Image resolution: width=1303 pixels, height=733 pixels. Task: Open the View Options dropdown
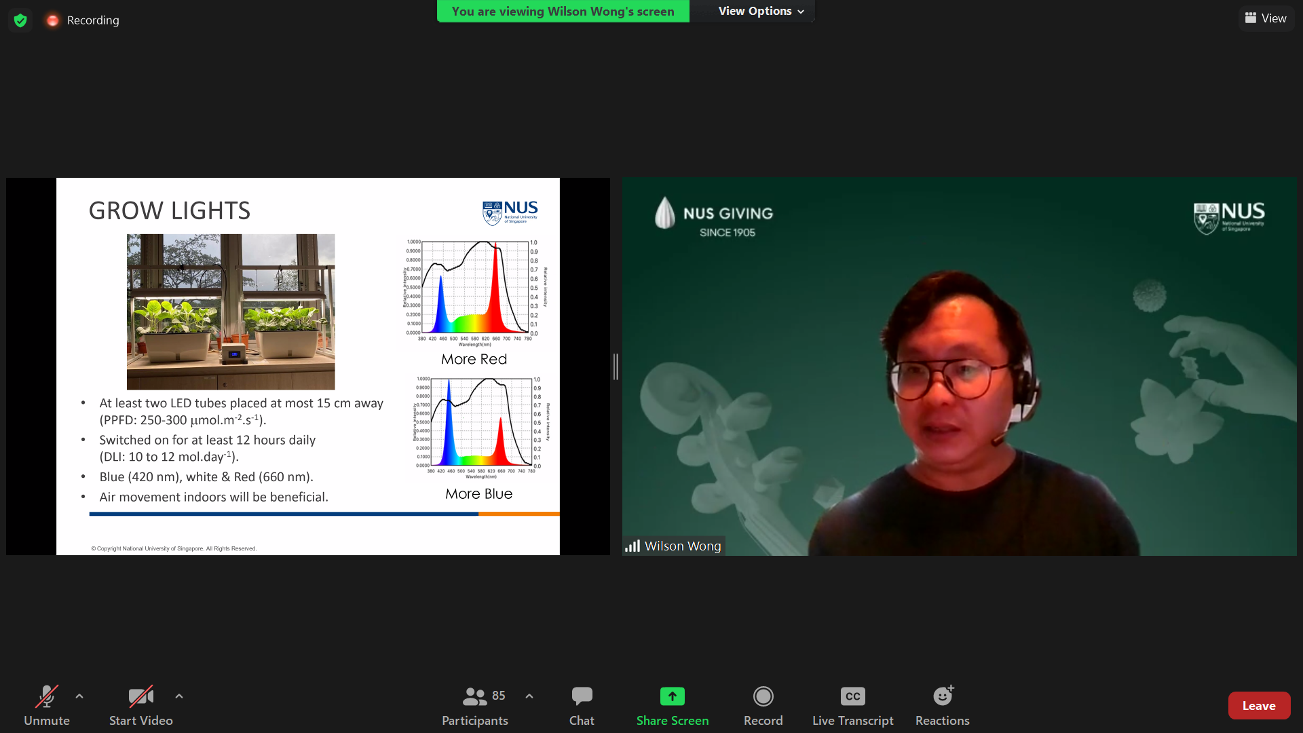coord(761,11)
